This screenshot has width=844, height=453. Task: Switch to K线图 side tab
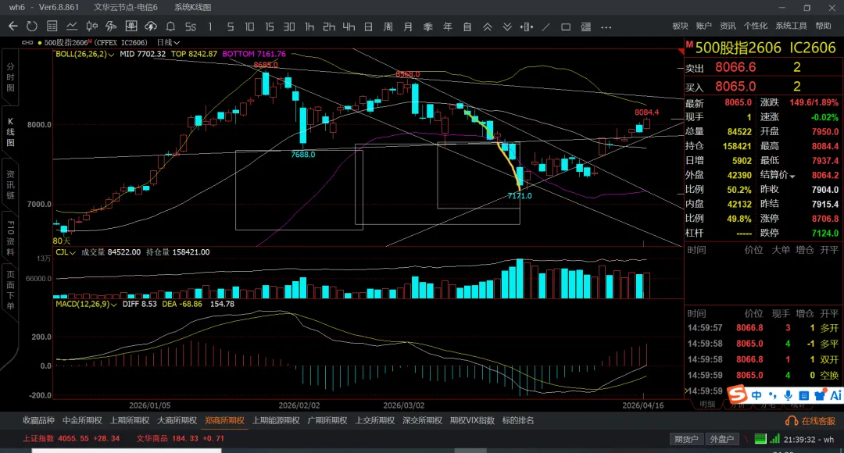(10, 132)
